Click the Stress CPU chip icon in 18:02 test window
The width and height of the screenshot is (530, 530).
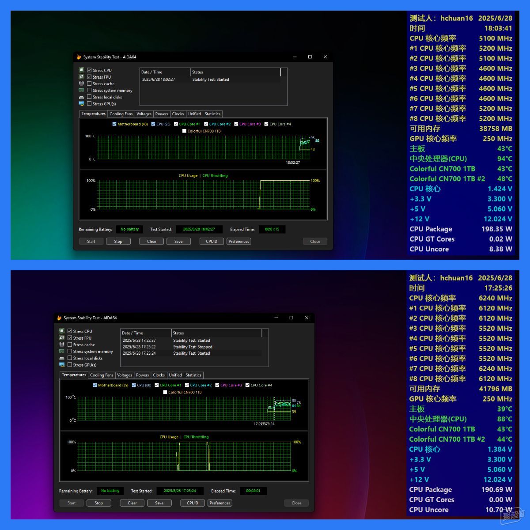(81, 70)
